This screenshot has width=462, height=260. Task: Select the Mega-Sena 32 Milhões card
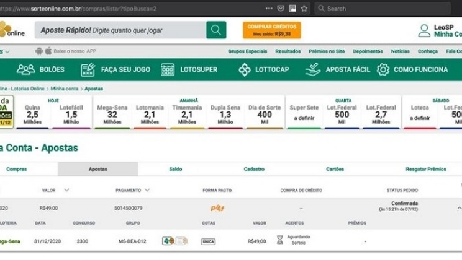pyautogui.click(x=112, y=115)
